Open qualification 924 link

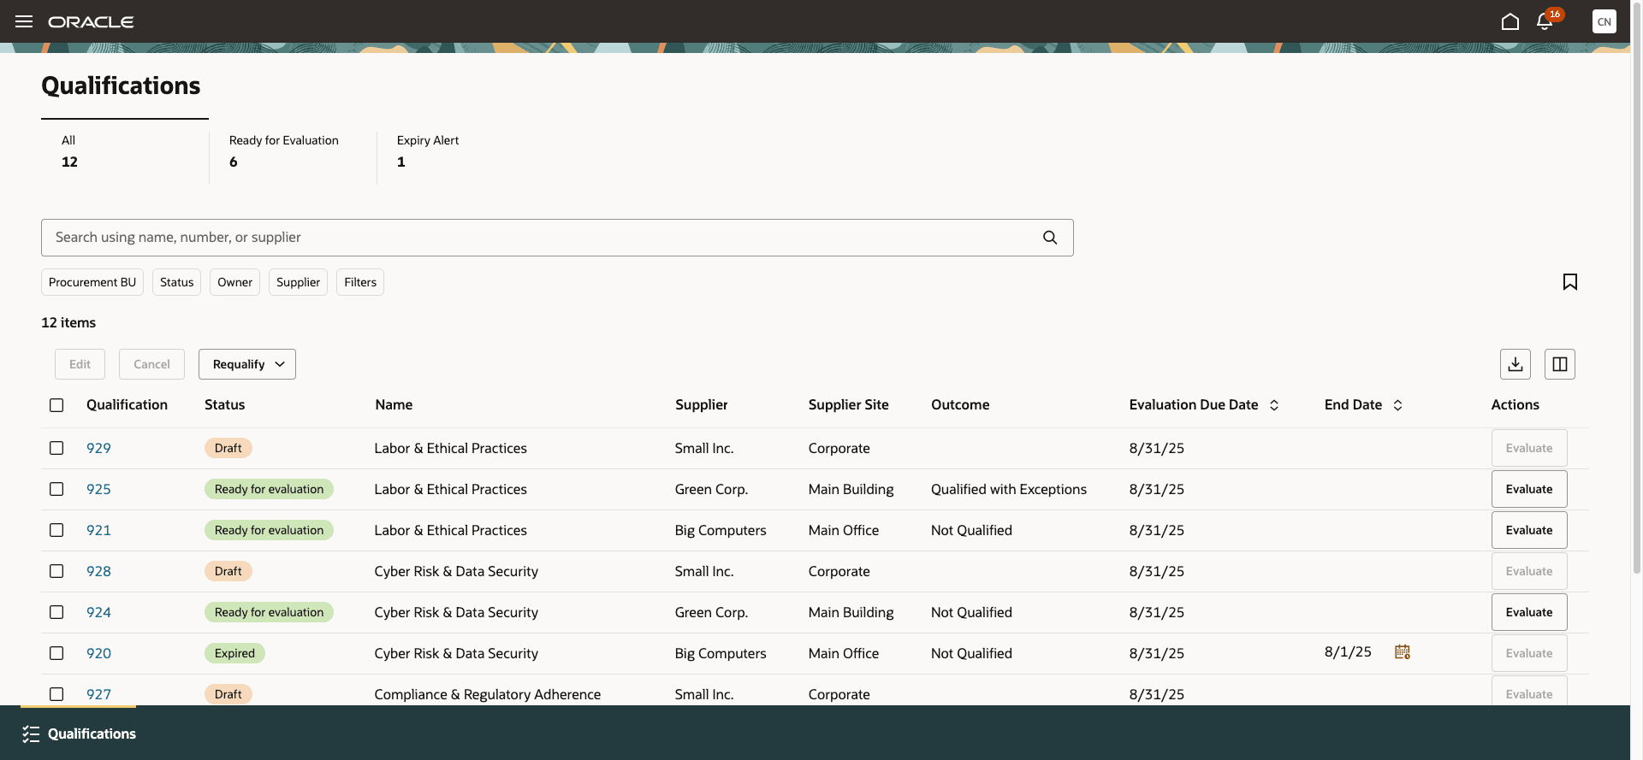point(98,612)
